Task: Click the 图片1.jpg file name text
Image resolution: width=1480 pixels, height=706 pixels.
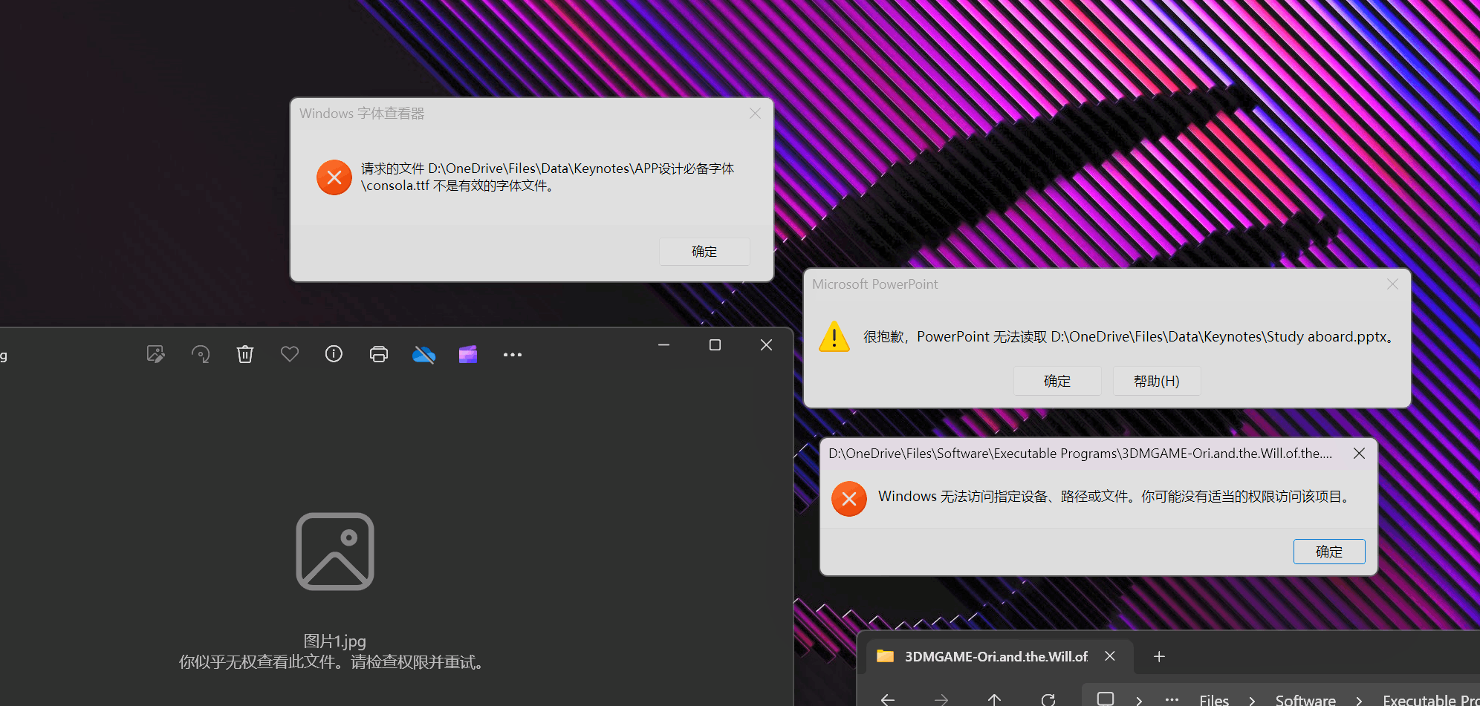Action: [335, 641]
